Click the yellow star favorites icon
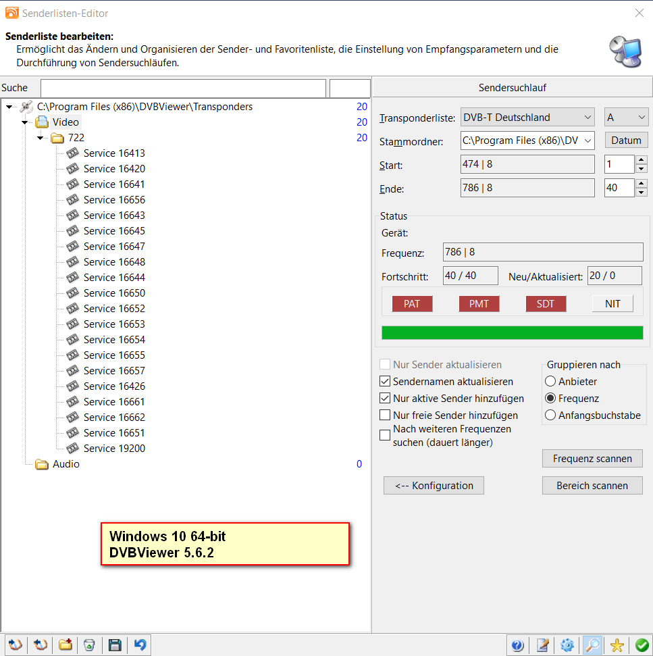The image size is (653, 656). (x=617, y=645)
